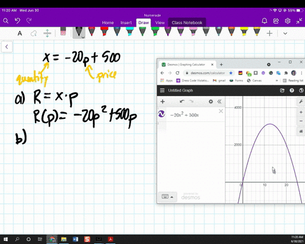Select insert space tool

pyautogui.click(x=47, y=33)
